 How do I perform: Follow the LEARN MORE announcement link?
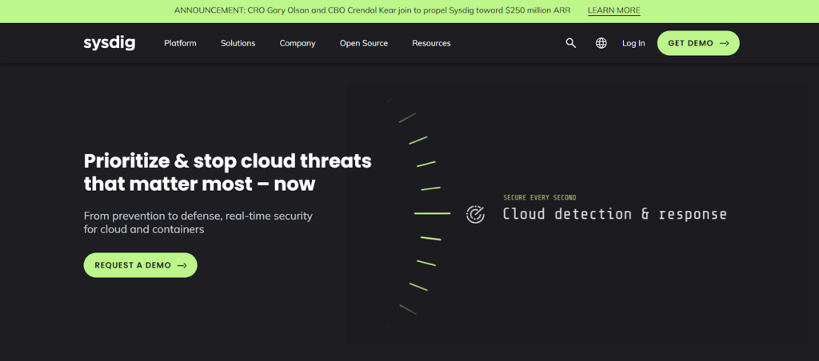pyautogui.click(x=613, y=10)
